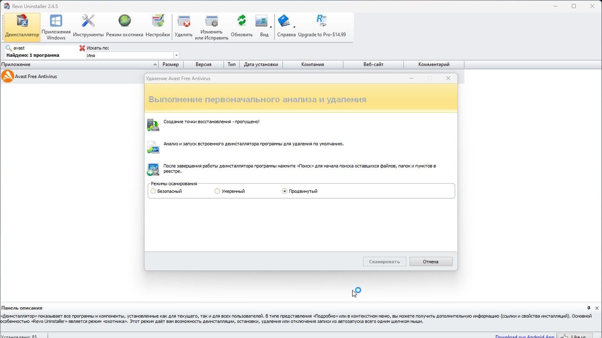The height and width of the screenshot is (338, 602).
Task: Sort by the Размер column header
Action: click(171, 64)
